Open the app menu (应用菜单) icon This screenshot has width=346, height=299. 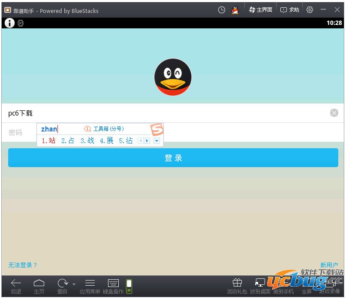pos(90,283)
